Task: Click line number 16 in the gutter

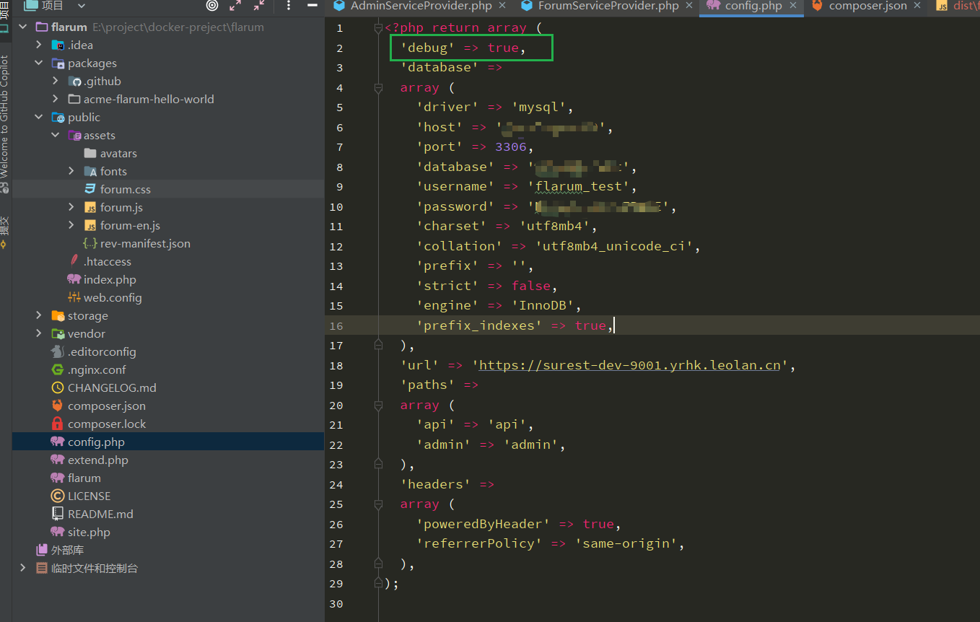Action: point(336,325)
